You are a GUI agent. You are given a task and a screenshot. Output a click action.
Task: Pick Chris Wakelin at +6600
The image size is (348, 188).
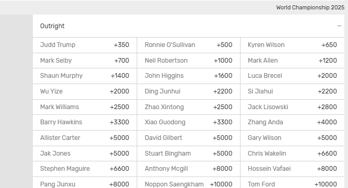click(292, 154)
